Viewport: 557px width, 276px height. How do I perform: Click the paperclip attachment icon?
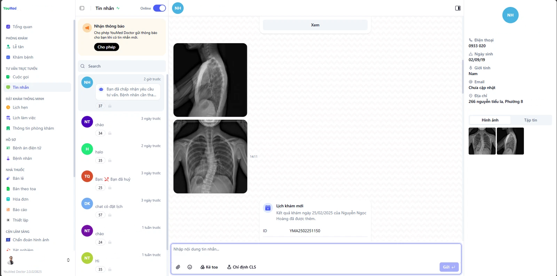[178, 267]
